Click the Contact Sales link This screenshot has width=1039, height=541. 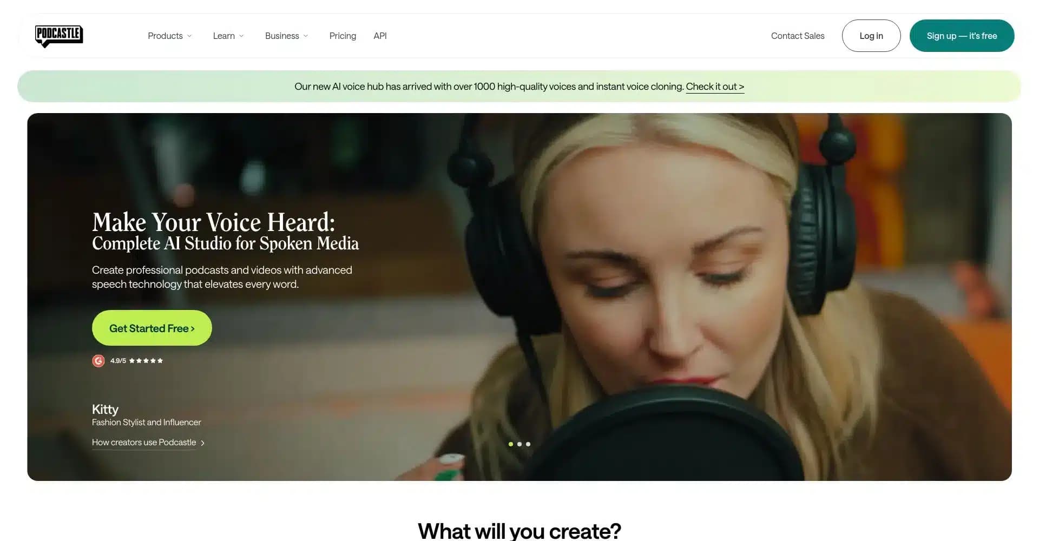797,36
